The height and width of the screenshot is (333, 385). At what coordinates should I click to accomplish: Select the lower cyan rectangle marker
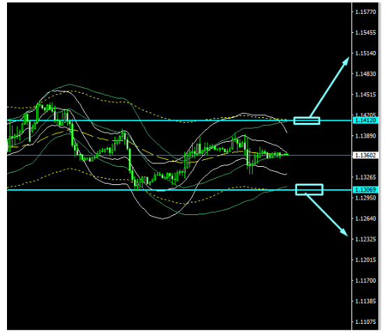(309, 189)
